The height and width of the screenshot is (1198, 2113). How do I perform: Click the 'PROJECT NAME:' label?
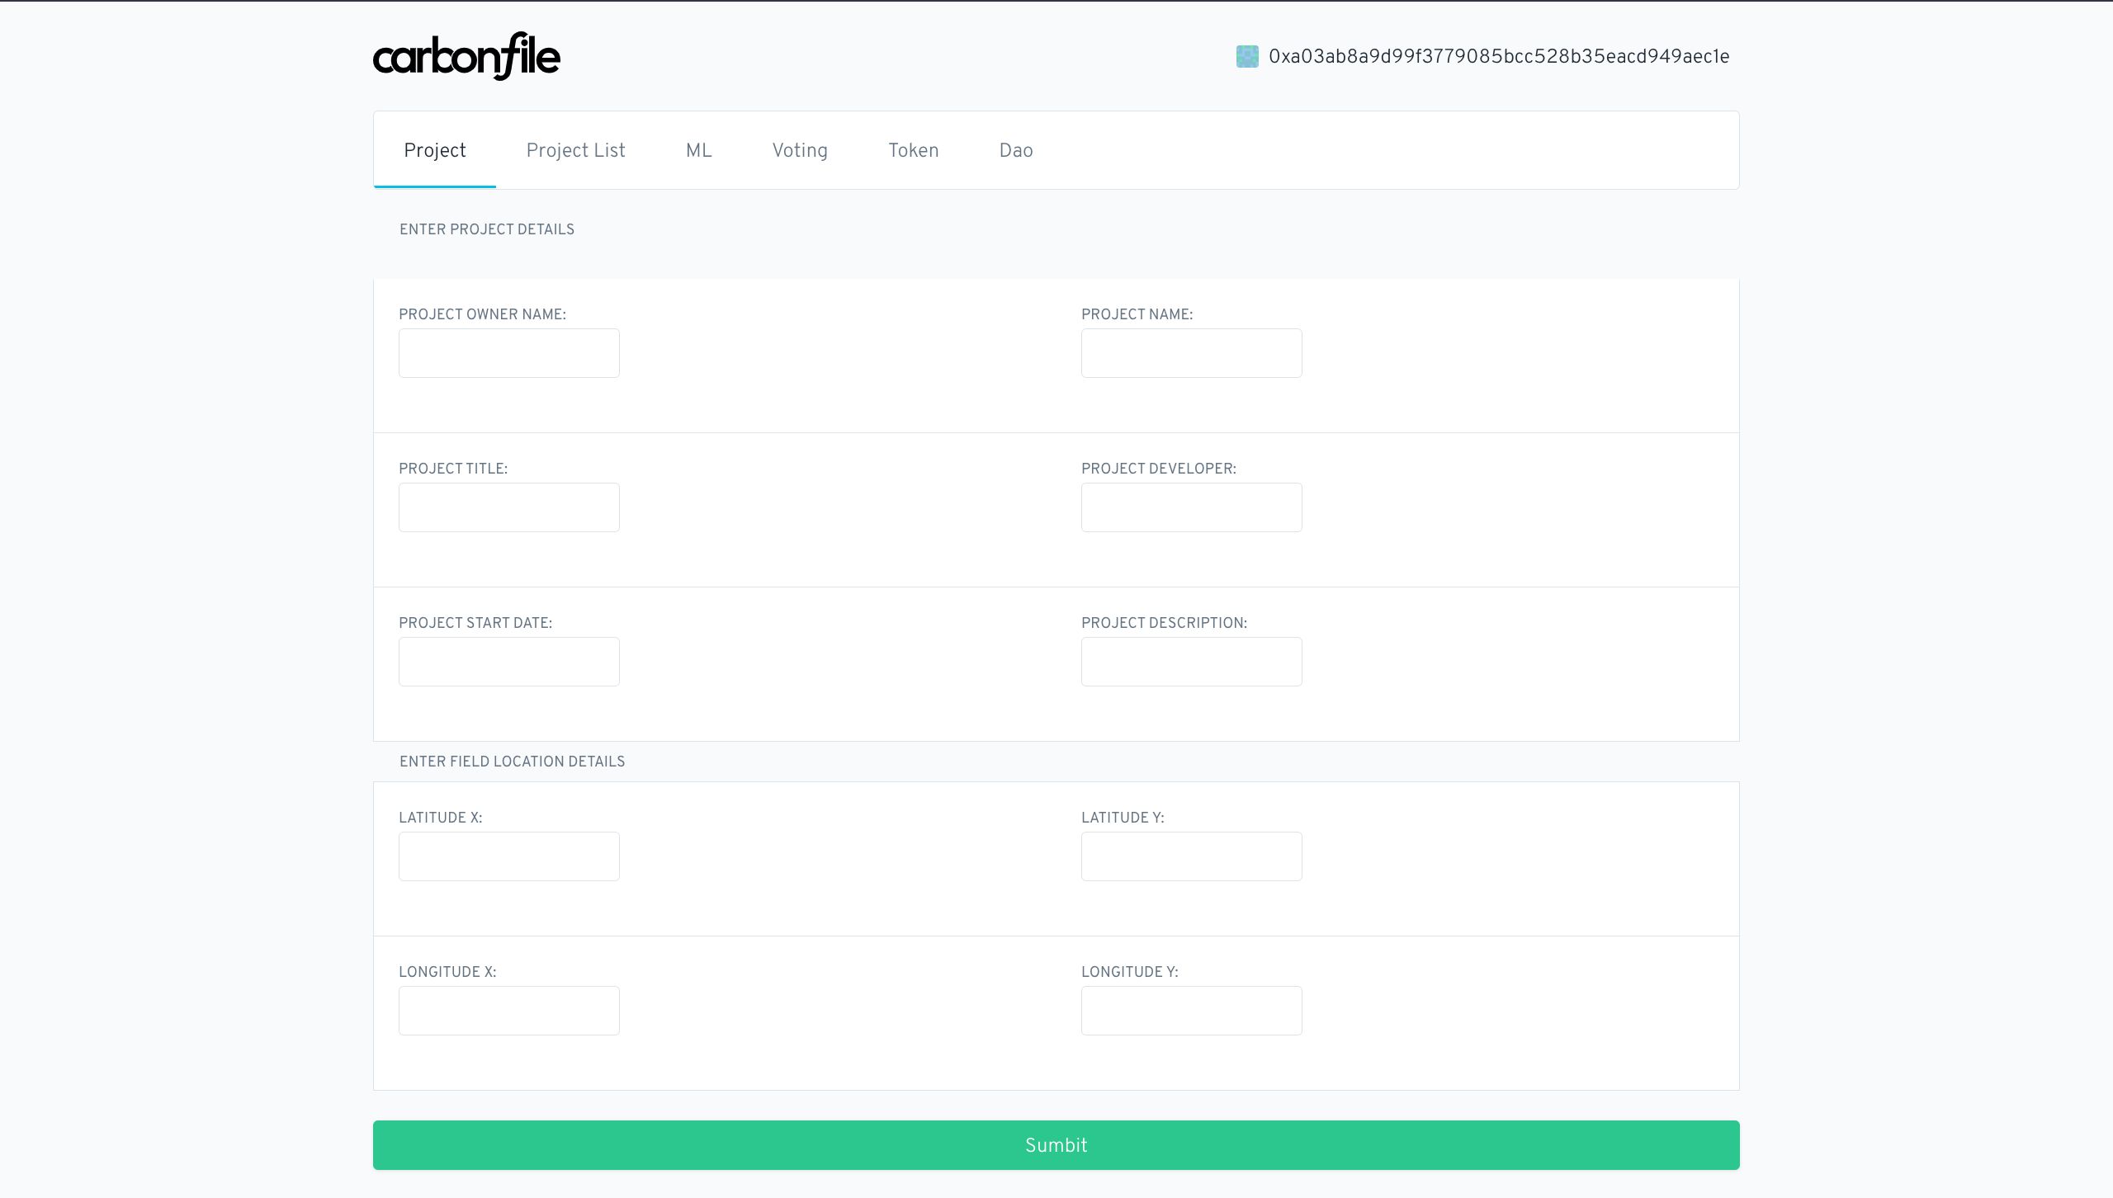[1137, 314]
